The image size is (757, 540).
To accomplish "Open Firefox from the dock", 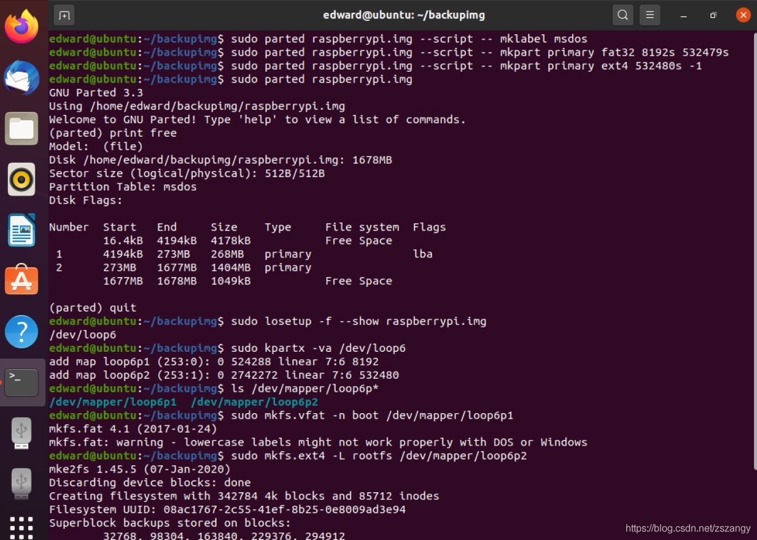I will (x=21, y=26).
